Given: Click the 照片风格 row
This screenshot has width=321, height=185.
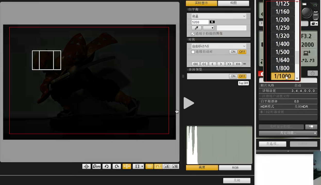Looking at the screenshot, I should pyautogui.click(x=288, y=85).
